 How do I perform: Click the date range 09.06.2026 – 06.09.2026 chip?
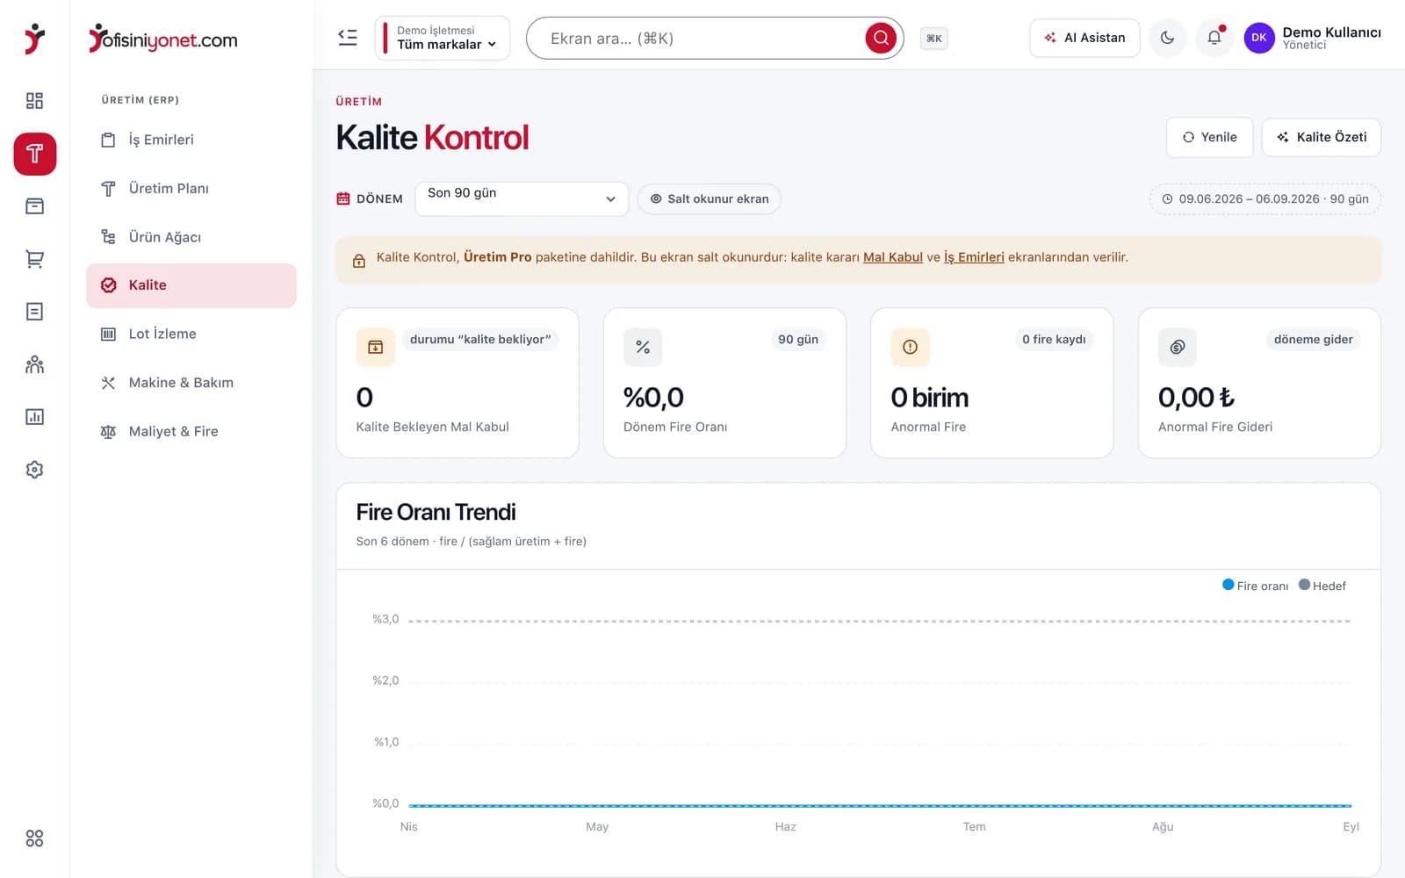[x=1265, y=198]
